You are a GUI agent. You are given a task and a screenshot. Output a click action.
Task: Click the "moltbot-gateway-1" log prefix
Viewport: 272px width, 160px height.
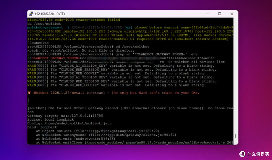(45, 28)
